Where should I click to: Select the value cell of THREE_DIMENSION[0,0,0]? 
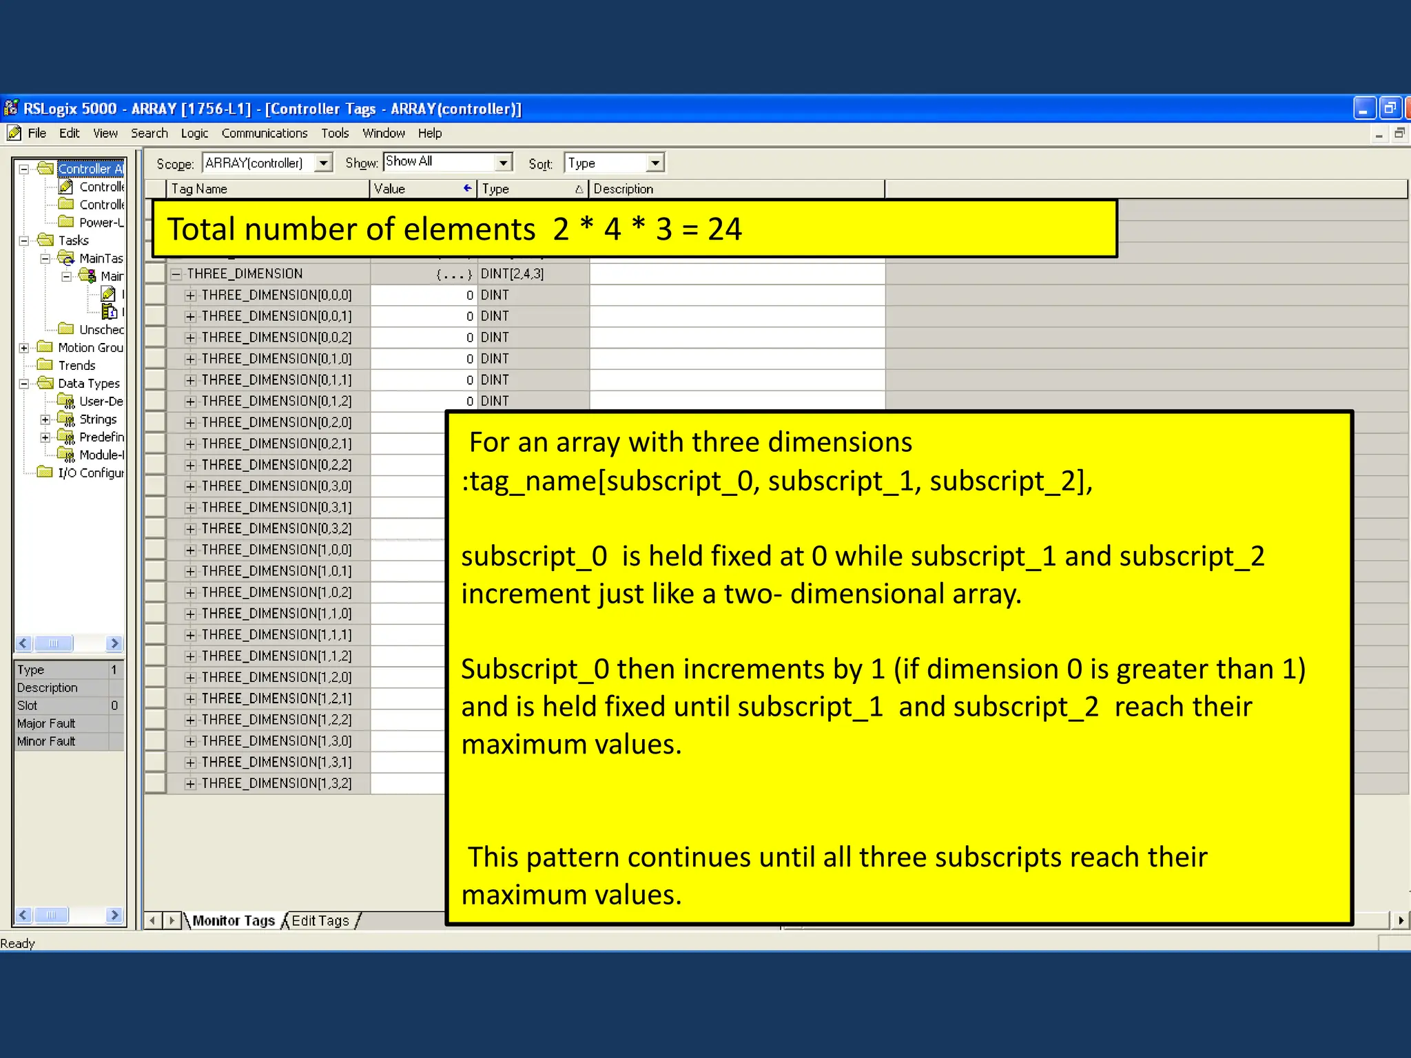(x=424, y=295)
